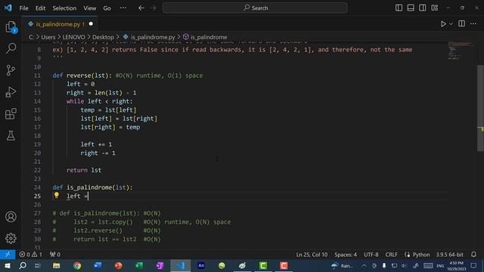Open the View menu
484x272 pixels.
89,8
